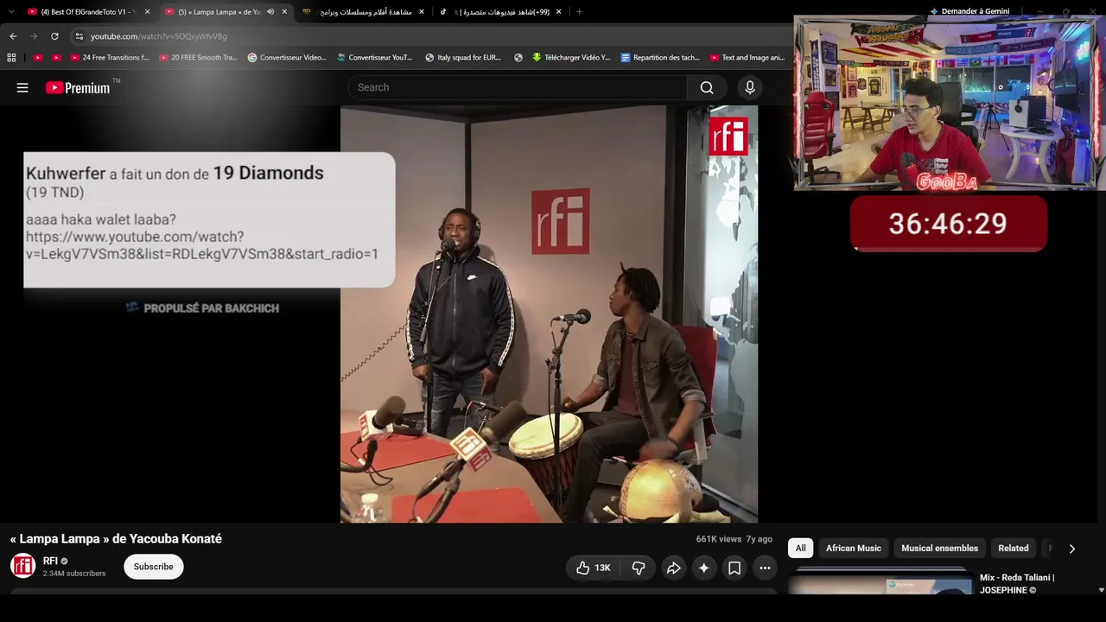Image resolution: width=1106 pixels, height=622 pixels.
Task: Open Convertisseur Video bookmark
Action: 287,58
